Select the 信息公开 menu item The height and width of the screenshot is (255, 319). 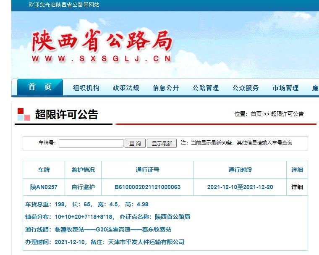166,88
